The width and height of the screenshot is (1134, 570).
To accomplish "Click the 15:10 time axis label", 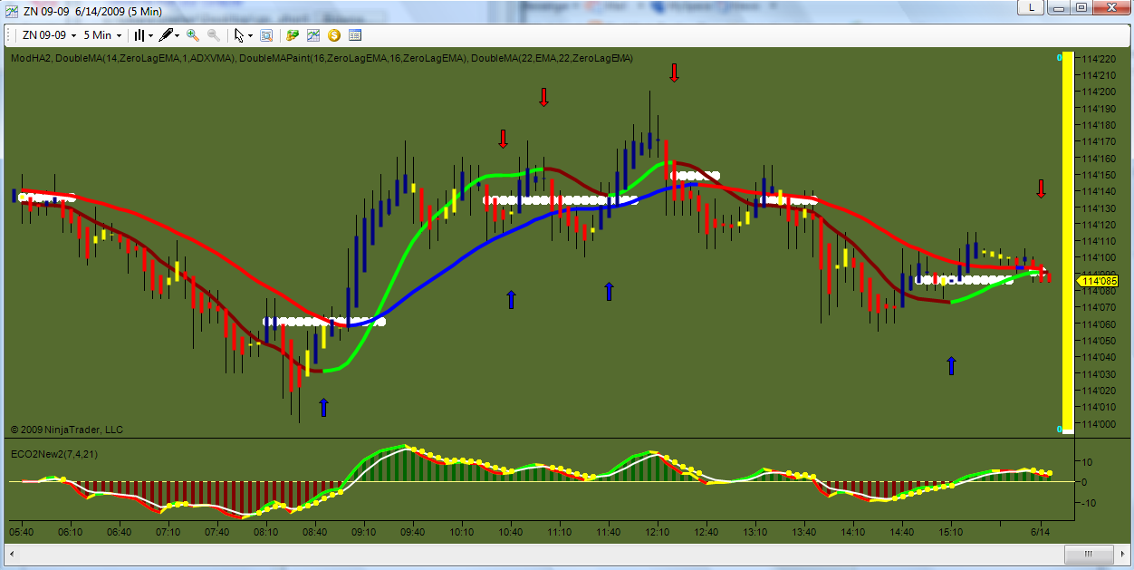I will (x=951, y=533).
